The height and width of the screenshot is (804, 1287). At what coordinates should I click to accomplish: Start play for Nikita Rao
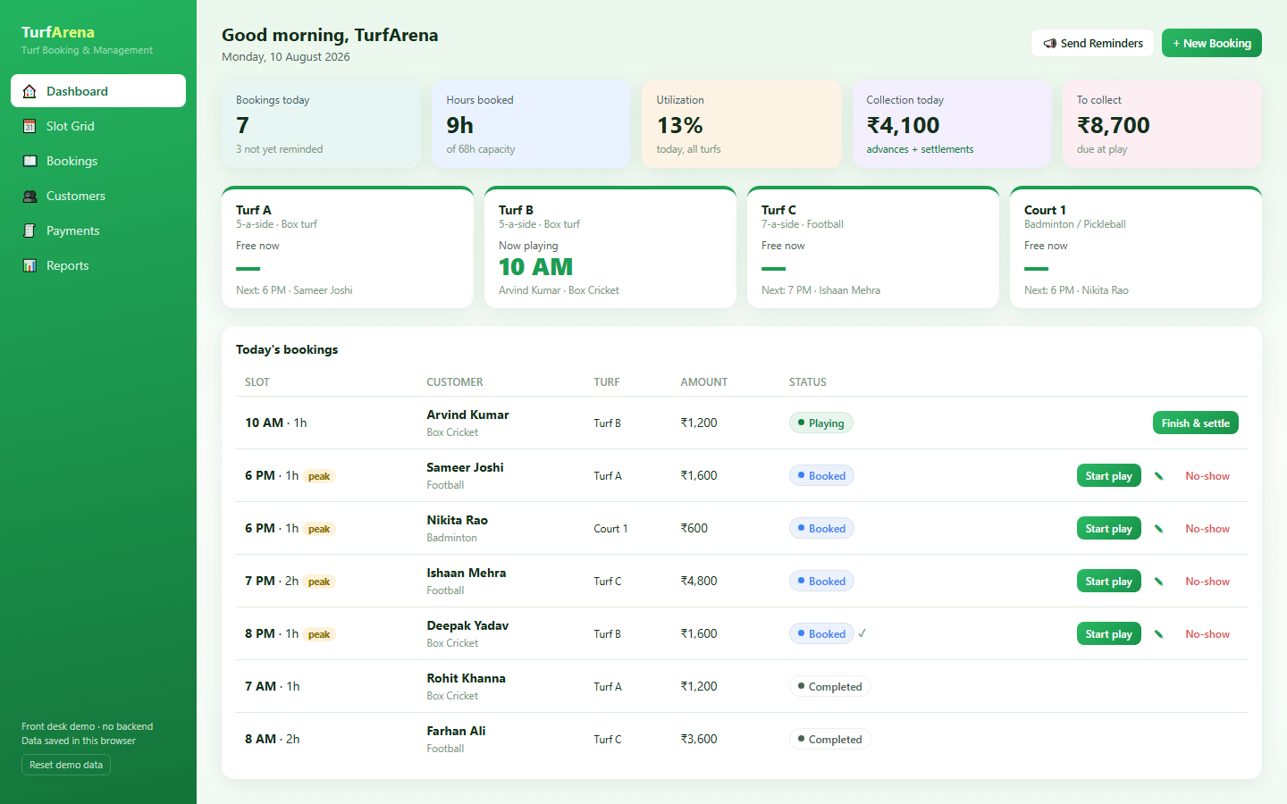(x=1109, y=528)
